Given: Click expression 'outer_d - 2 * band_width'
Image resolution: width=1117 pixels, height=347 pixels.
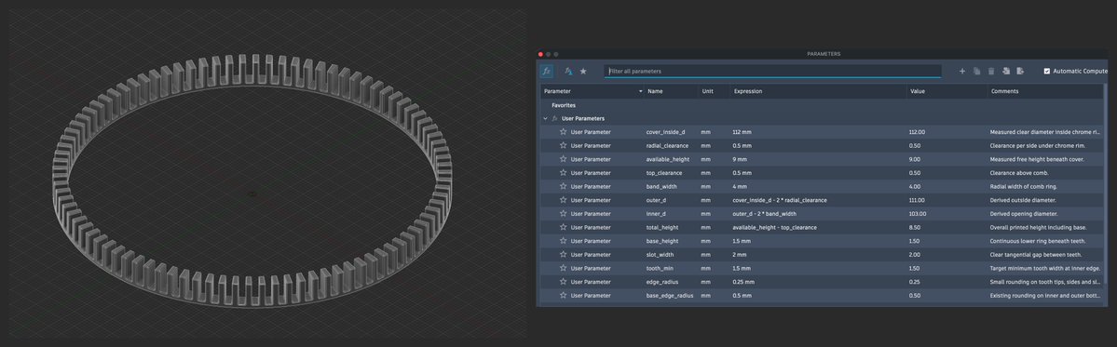Looking at the screenshot, I should (764, 213).
